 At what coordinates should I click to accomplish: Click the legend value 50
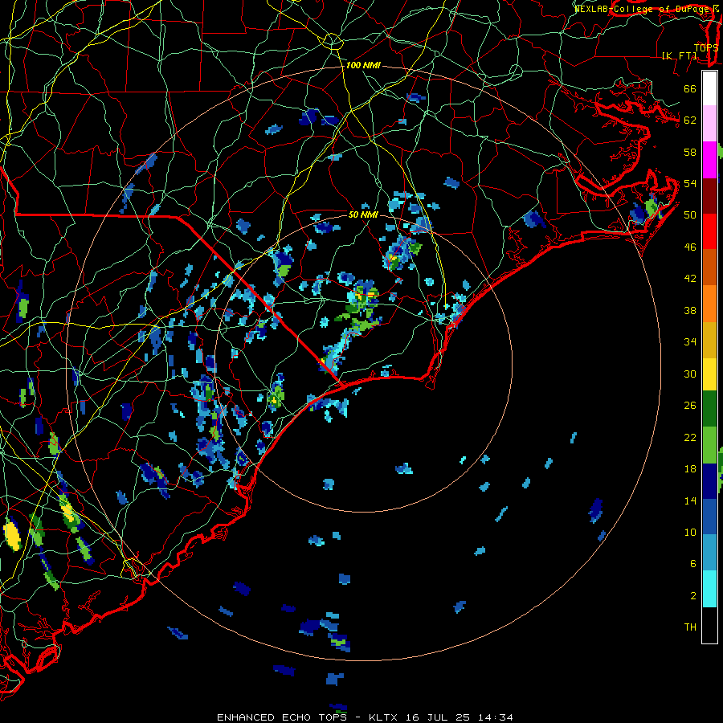pyautogui.click(x=690, y=214)
